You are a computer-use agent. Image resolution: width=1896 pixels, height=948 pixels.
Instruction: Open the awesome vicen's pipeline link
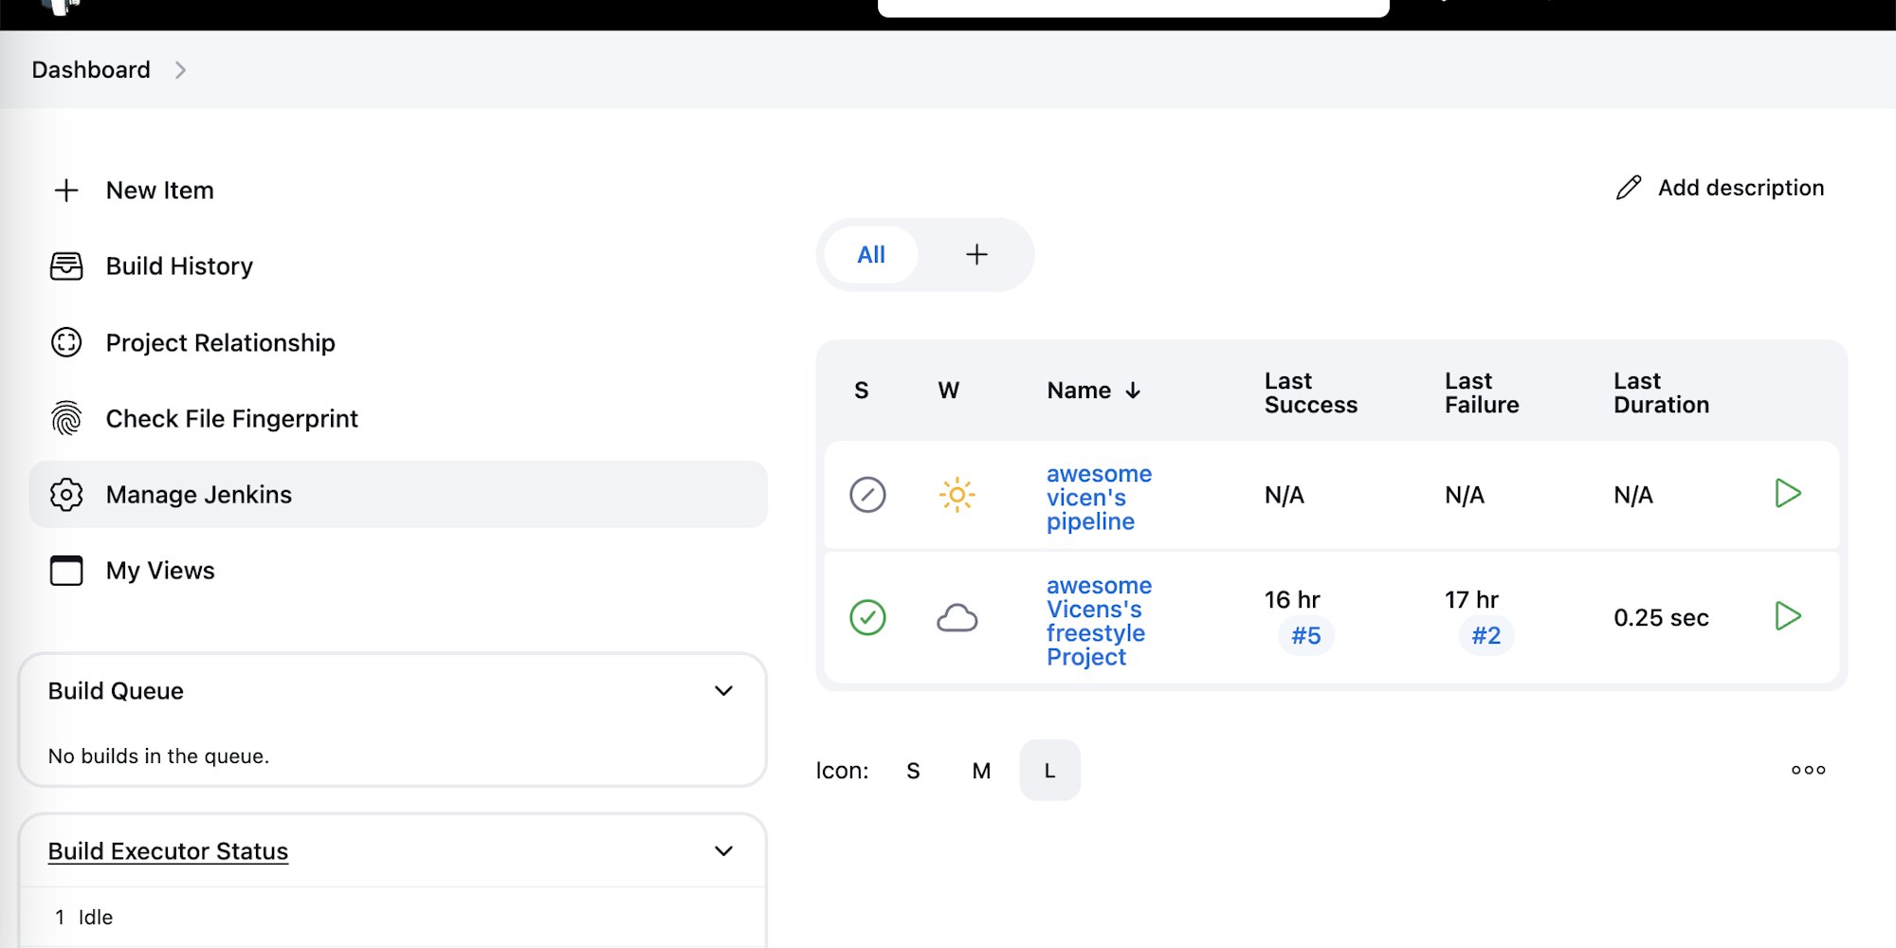[x=1098, y=498]
